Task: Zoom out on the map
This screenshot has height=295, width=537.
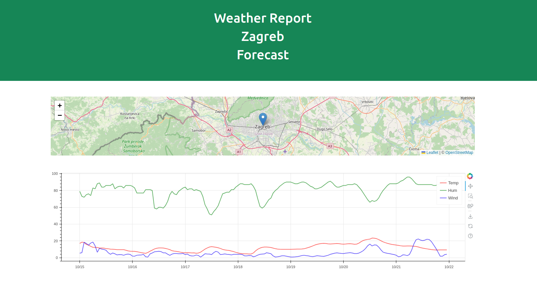Action: click(x=60, y=115)
